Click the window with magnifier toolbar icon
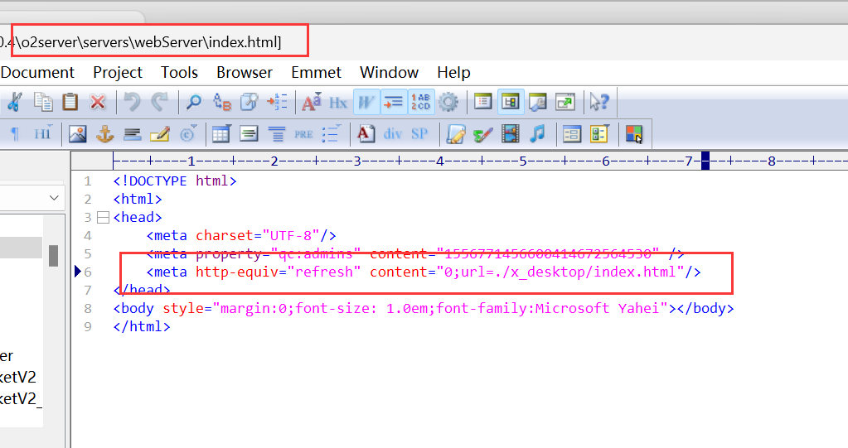This screenshot has width=848, height=448. 538,102
